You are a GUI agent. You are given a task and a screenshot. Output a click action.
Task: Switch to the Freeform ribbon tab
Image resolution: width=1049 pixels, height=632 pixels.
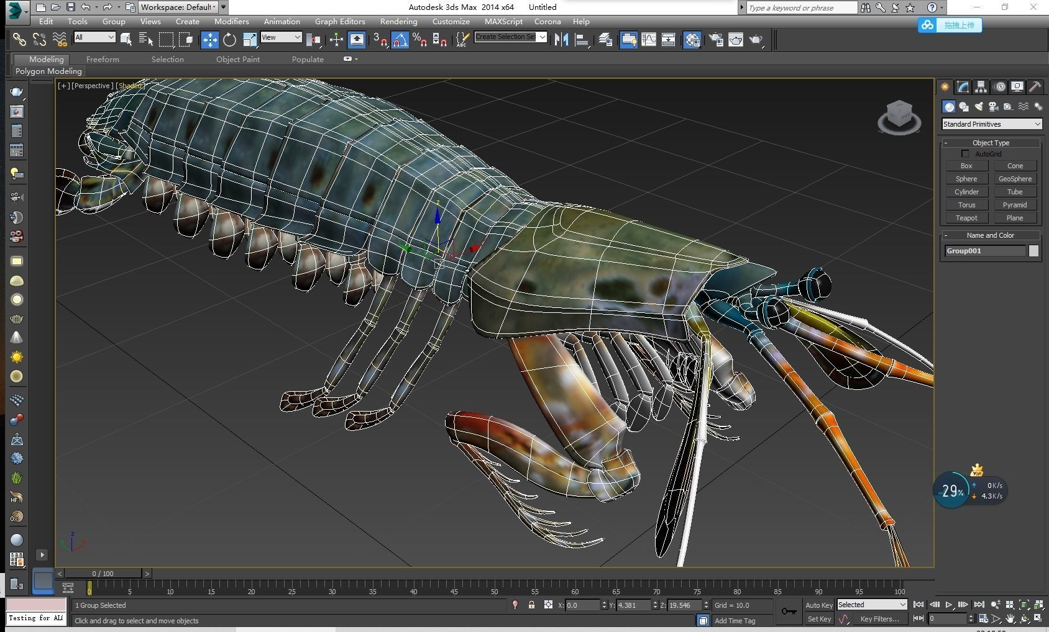(x=103, y=59)
